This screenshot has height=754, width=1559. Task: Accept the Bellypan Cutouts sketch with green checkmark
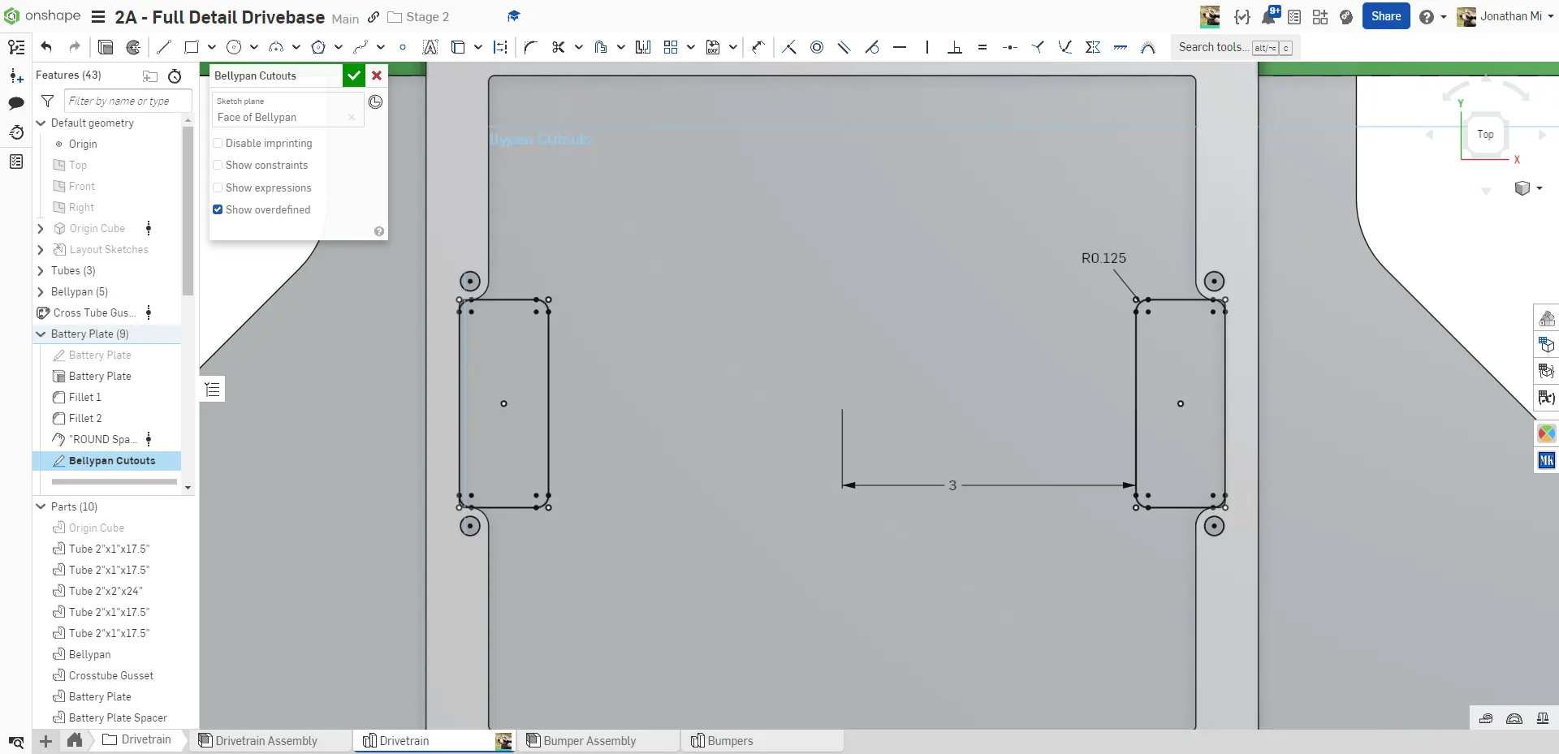click(353, 75)
